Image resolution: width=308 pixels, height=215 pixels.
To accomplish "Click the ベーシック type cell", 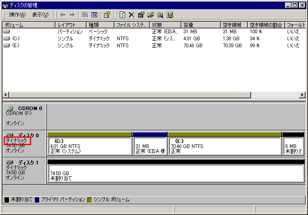I will pyautogui.click(x=98, y=32).
